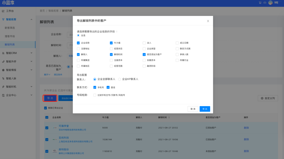Enable the 法人 field checkbox
284x159 pixels.
pyautogui.click(x=144, y=43)
